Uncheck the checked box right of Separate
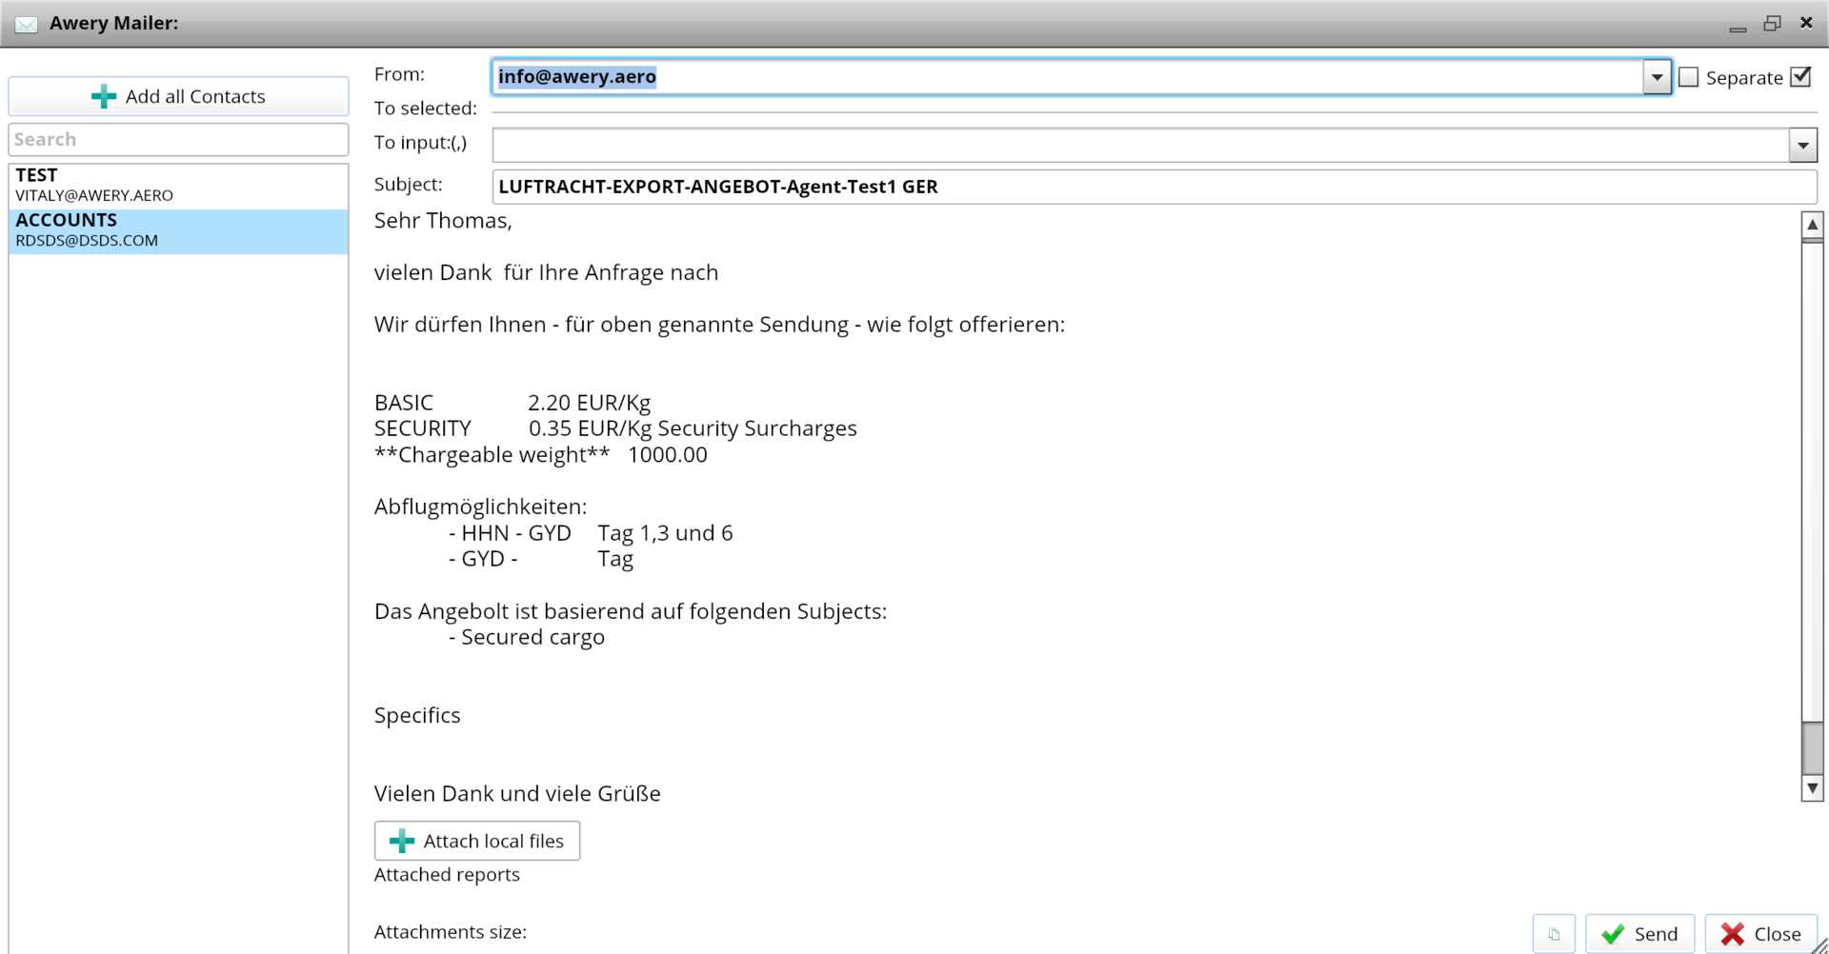The height and width of the screenshot is (954, 1829). tap(1800, 78)
